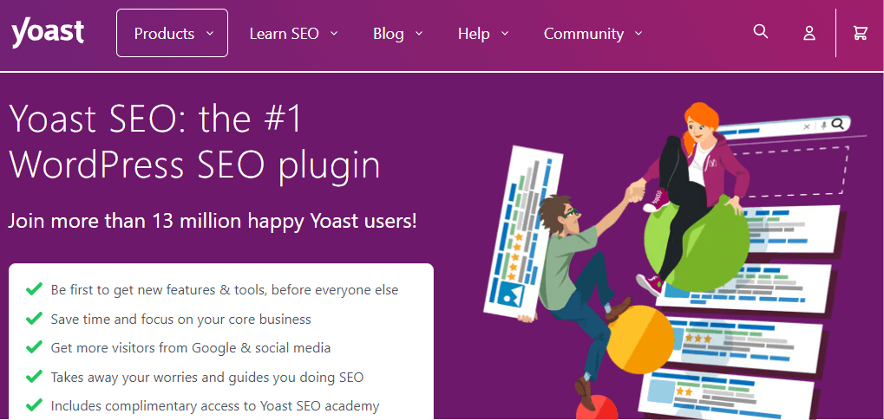
Task: Open the Help menu
Action: [x=483, y=34]
